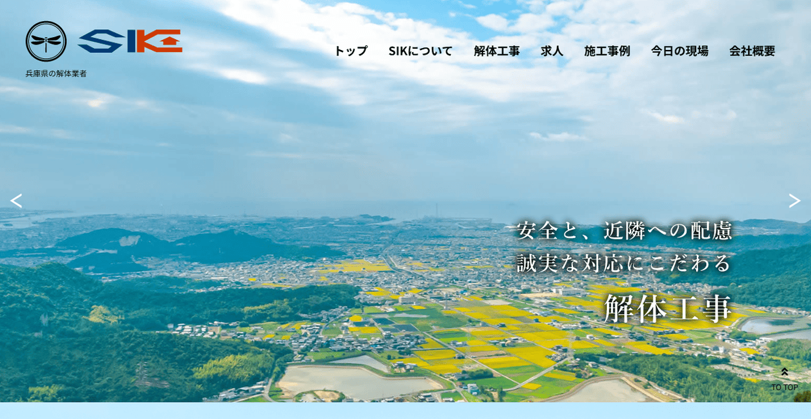Click the 解体工事 headline on the hero image
811x419 pixels.
pyautogui.click(x=668, y=310)
